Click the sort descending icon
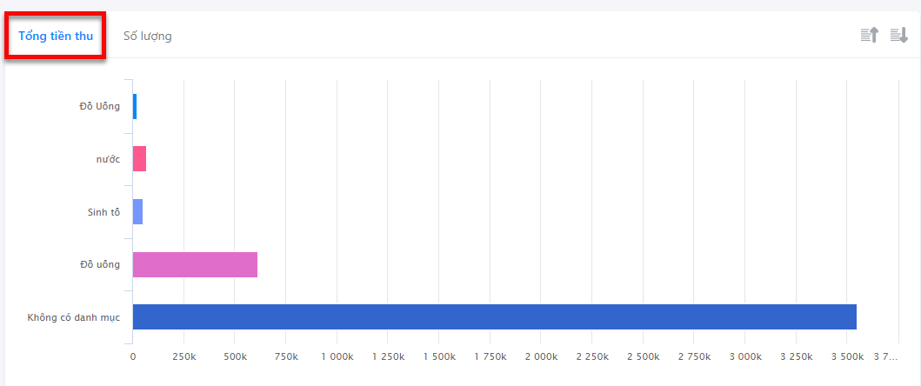921x386 pixels. (899, 36)
